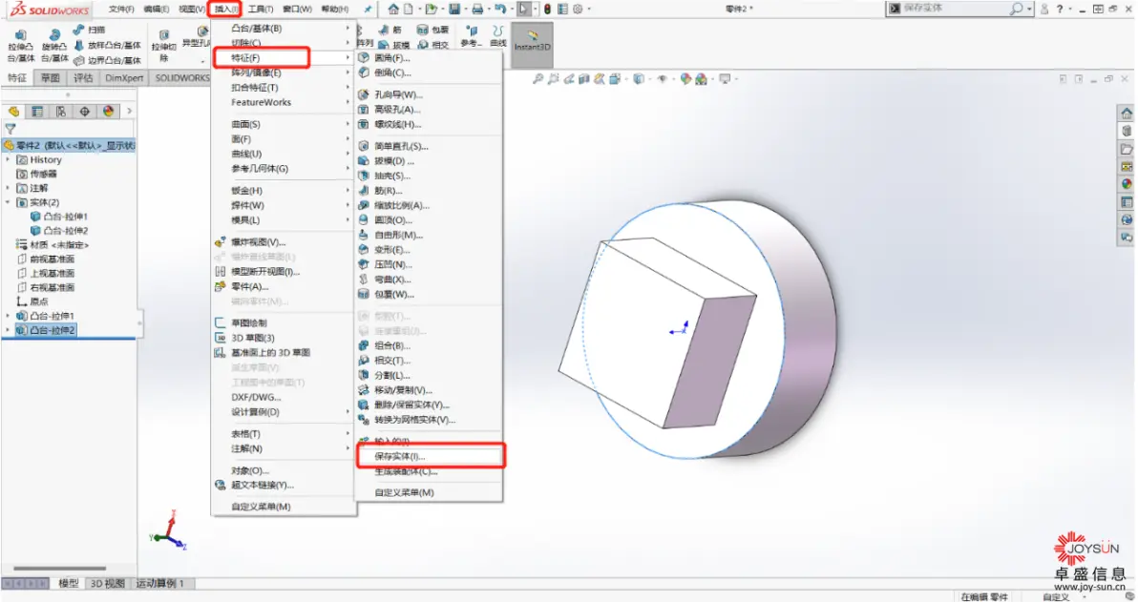Open the DimXpertManager tab icon
This screenshot has height=602, width=1138.
(84, 111)
